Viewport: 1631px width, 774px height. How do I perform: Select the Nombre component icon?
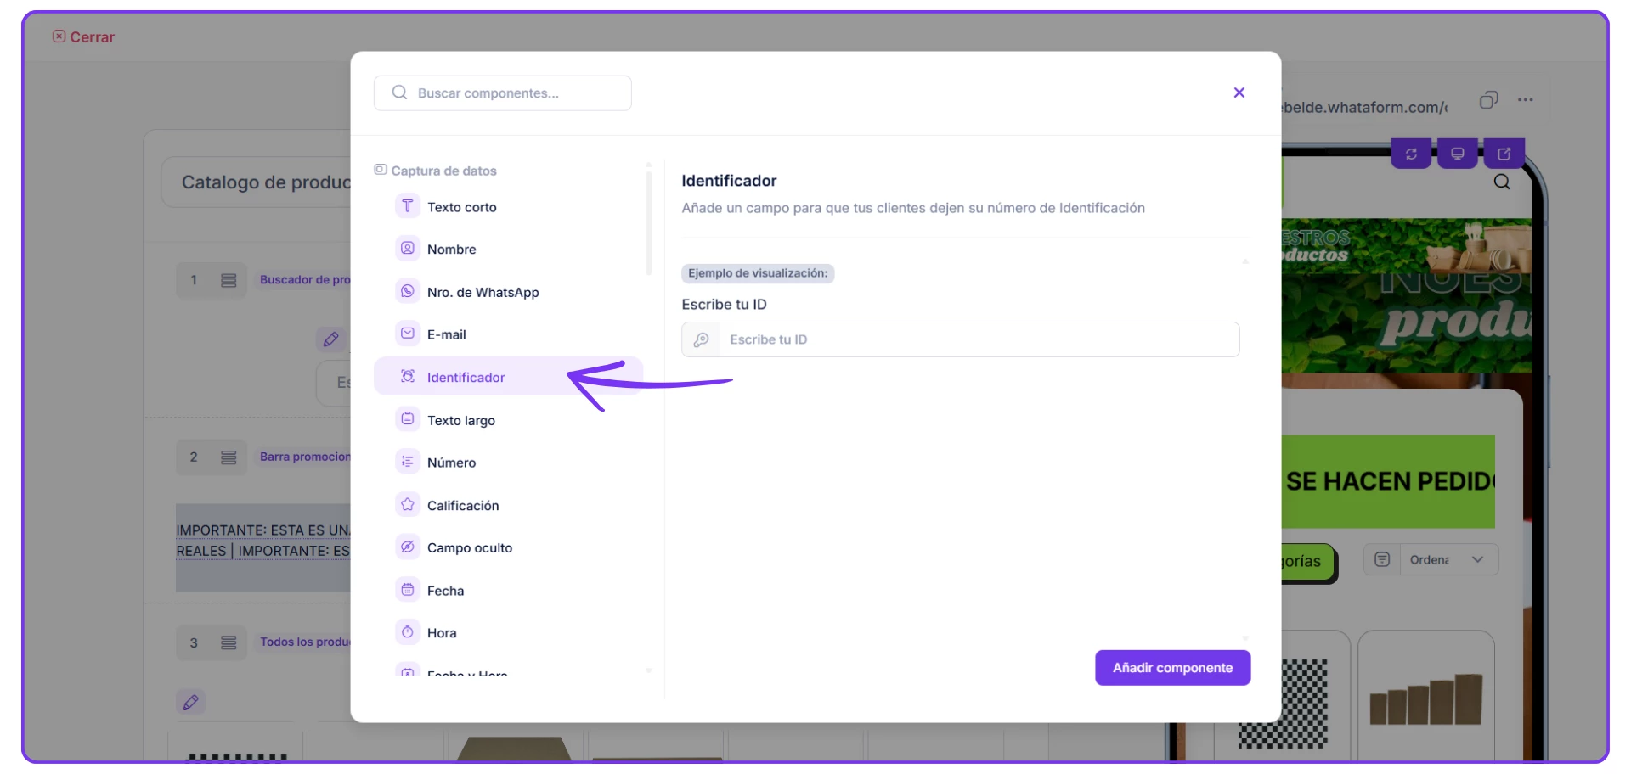click(x=408, y=249)
